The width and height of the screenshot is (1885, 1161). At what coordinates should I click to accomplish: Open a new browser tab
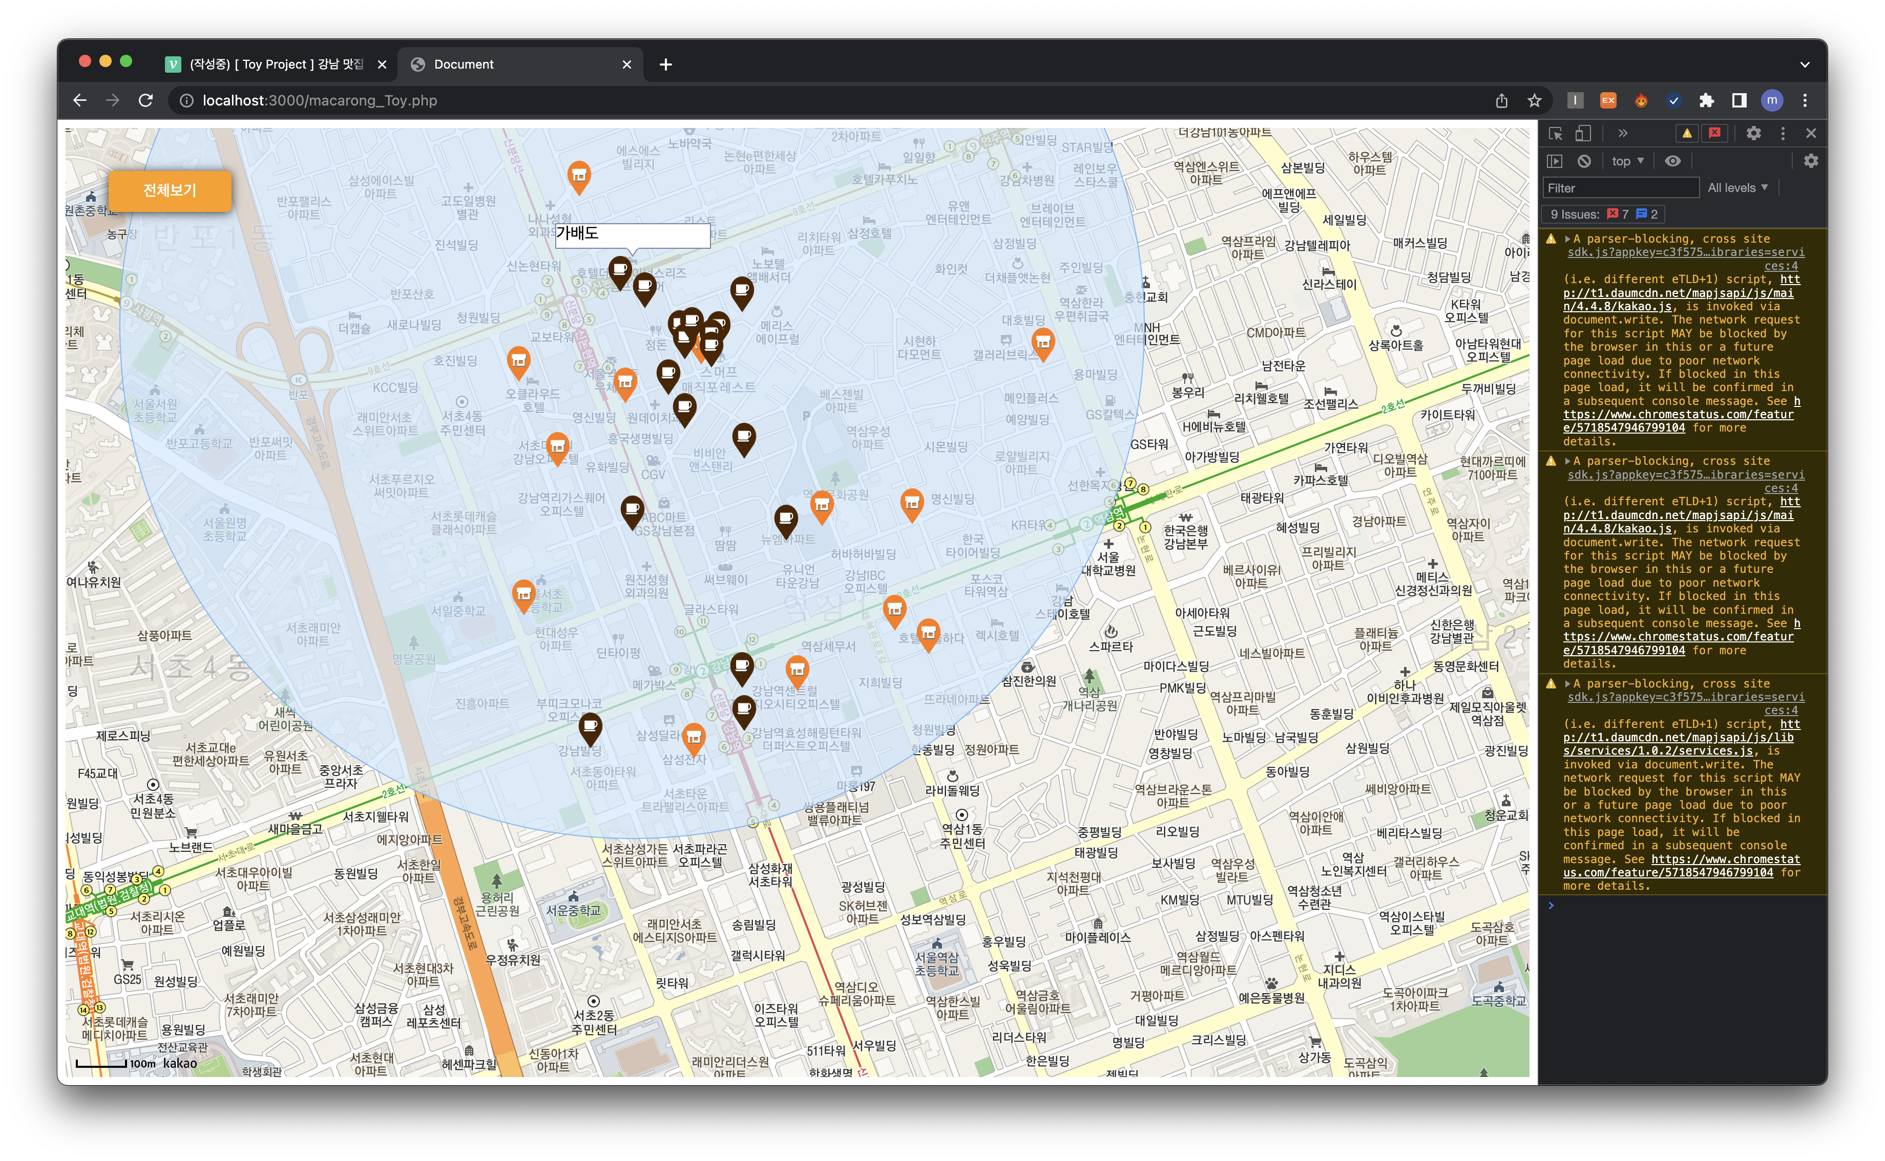[665, 64]
